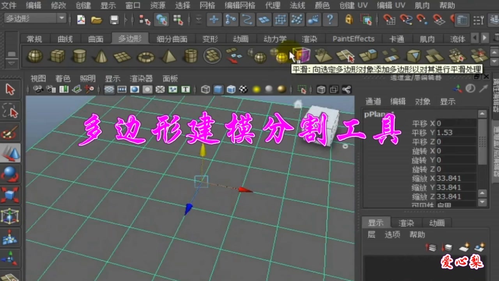The height and width of the screenshot is (281, 499).
Task: Open the 创建 UV menu
Action: 354,5
